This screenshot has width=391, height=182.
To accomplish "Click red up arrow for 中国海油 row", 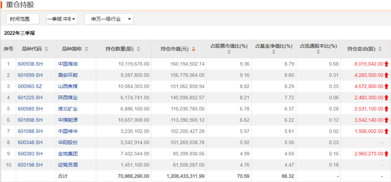I will [386, 64].
